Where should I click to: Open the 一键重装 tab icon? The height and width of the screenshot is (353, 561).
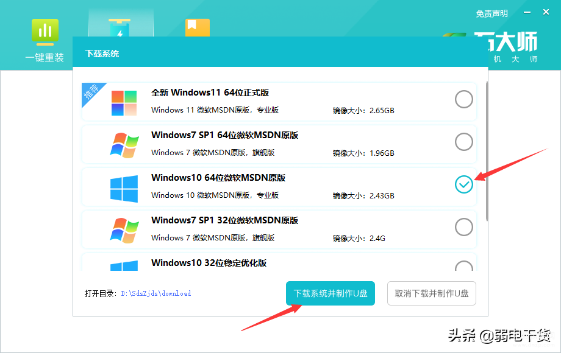pos(45,32)
